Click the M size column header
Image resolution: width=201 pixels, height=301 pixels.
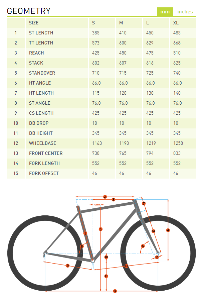[121, 23]
